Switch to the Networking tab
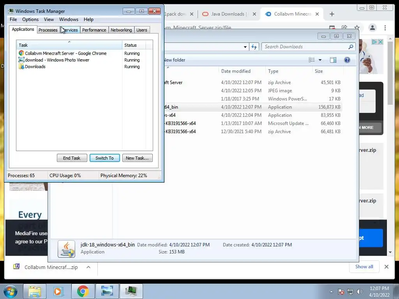The height and width of the screenshot is (299, 399). [121, 30]
